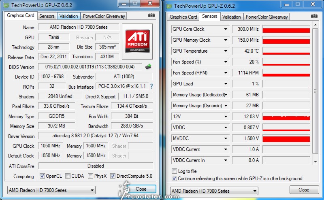
Task: Open PowerColor Giveaway tab in left window
Action: pyautogui.click(x=104, y=16)
